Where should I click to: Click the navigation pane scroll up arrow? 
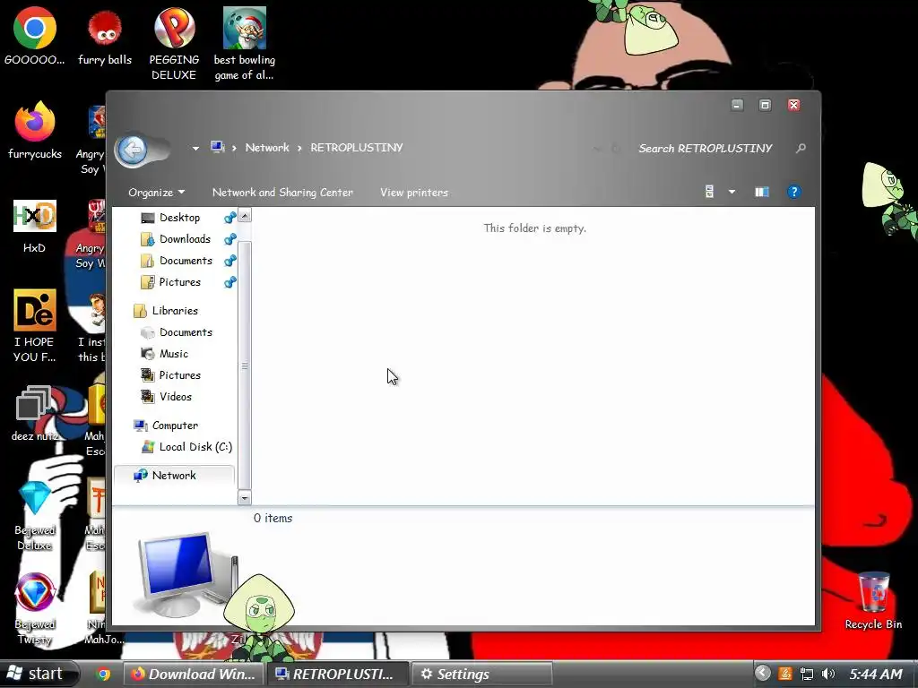point(245,215)
